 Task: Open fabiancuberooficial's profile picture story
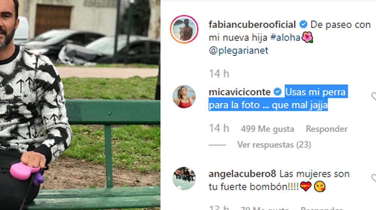point(184,29)
